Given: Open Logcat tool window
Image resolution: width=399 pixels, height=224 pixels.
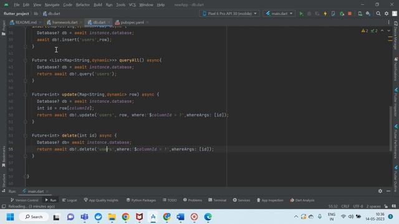Looking at the screenshot, I should [x=69, y=200].
